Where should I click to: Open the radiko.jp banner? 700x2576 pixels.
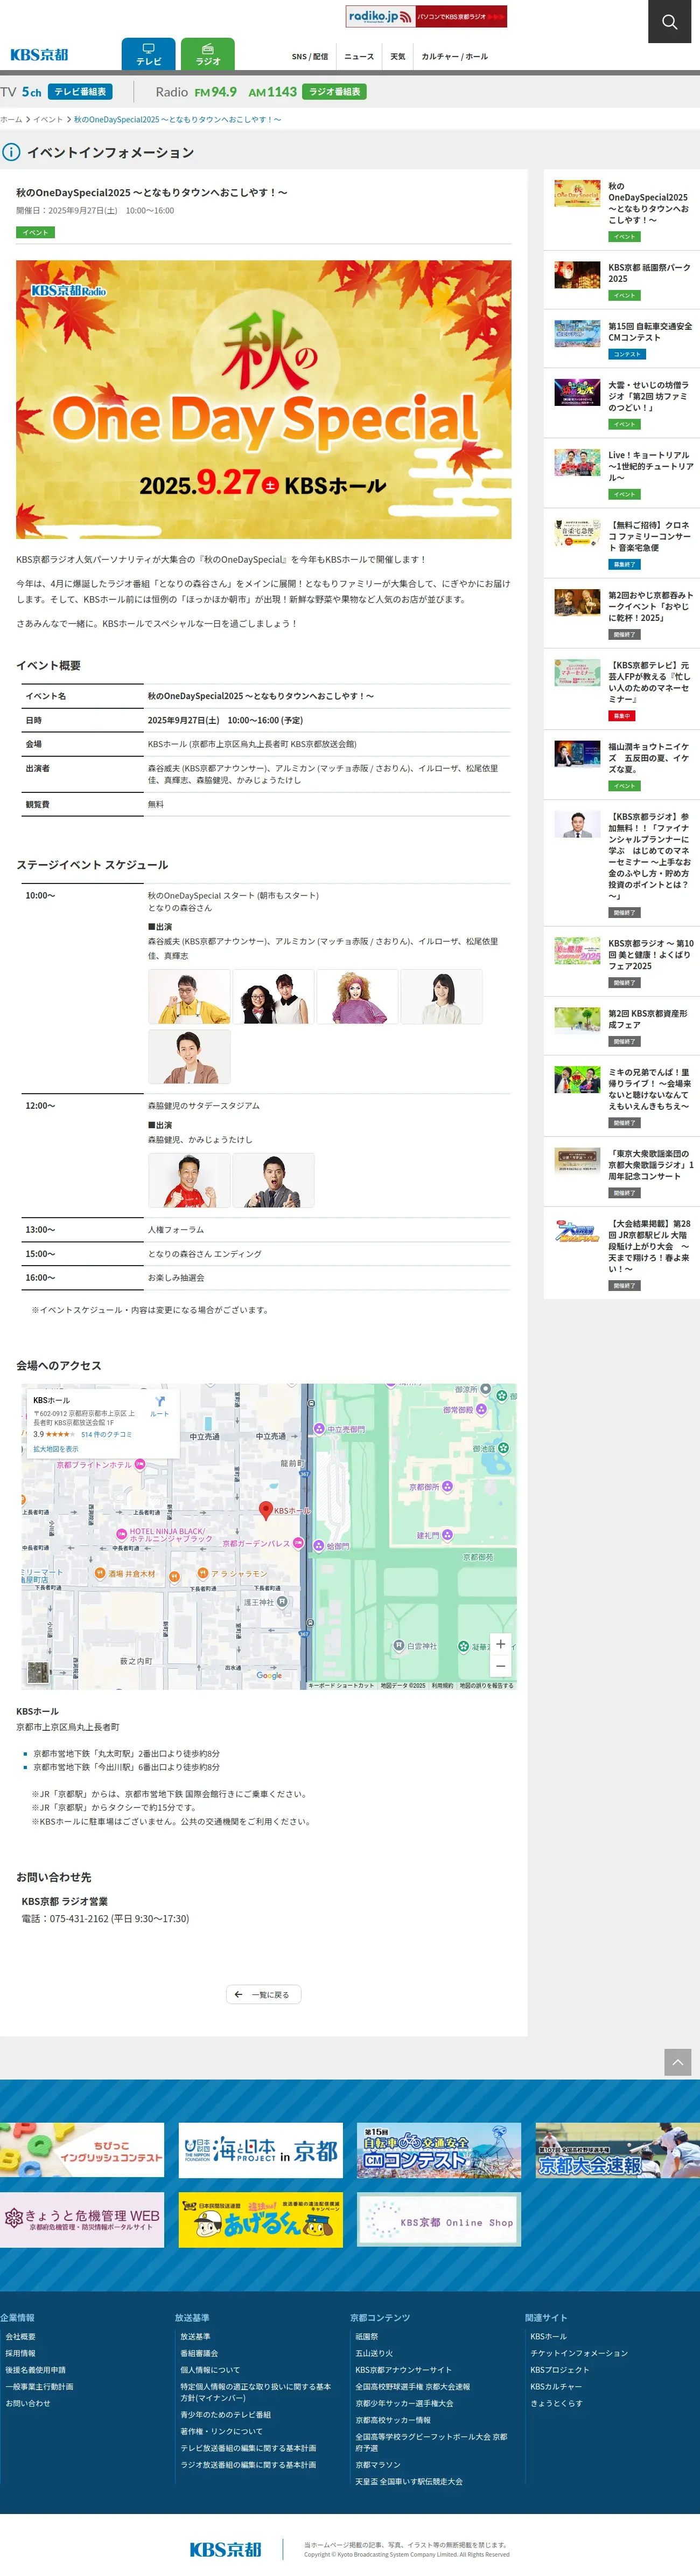[x=426, y=17]
